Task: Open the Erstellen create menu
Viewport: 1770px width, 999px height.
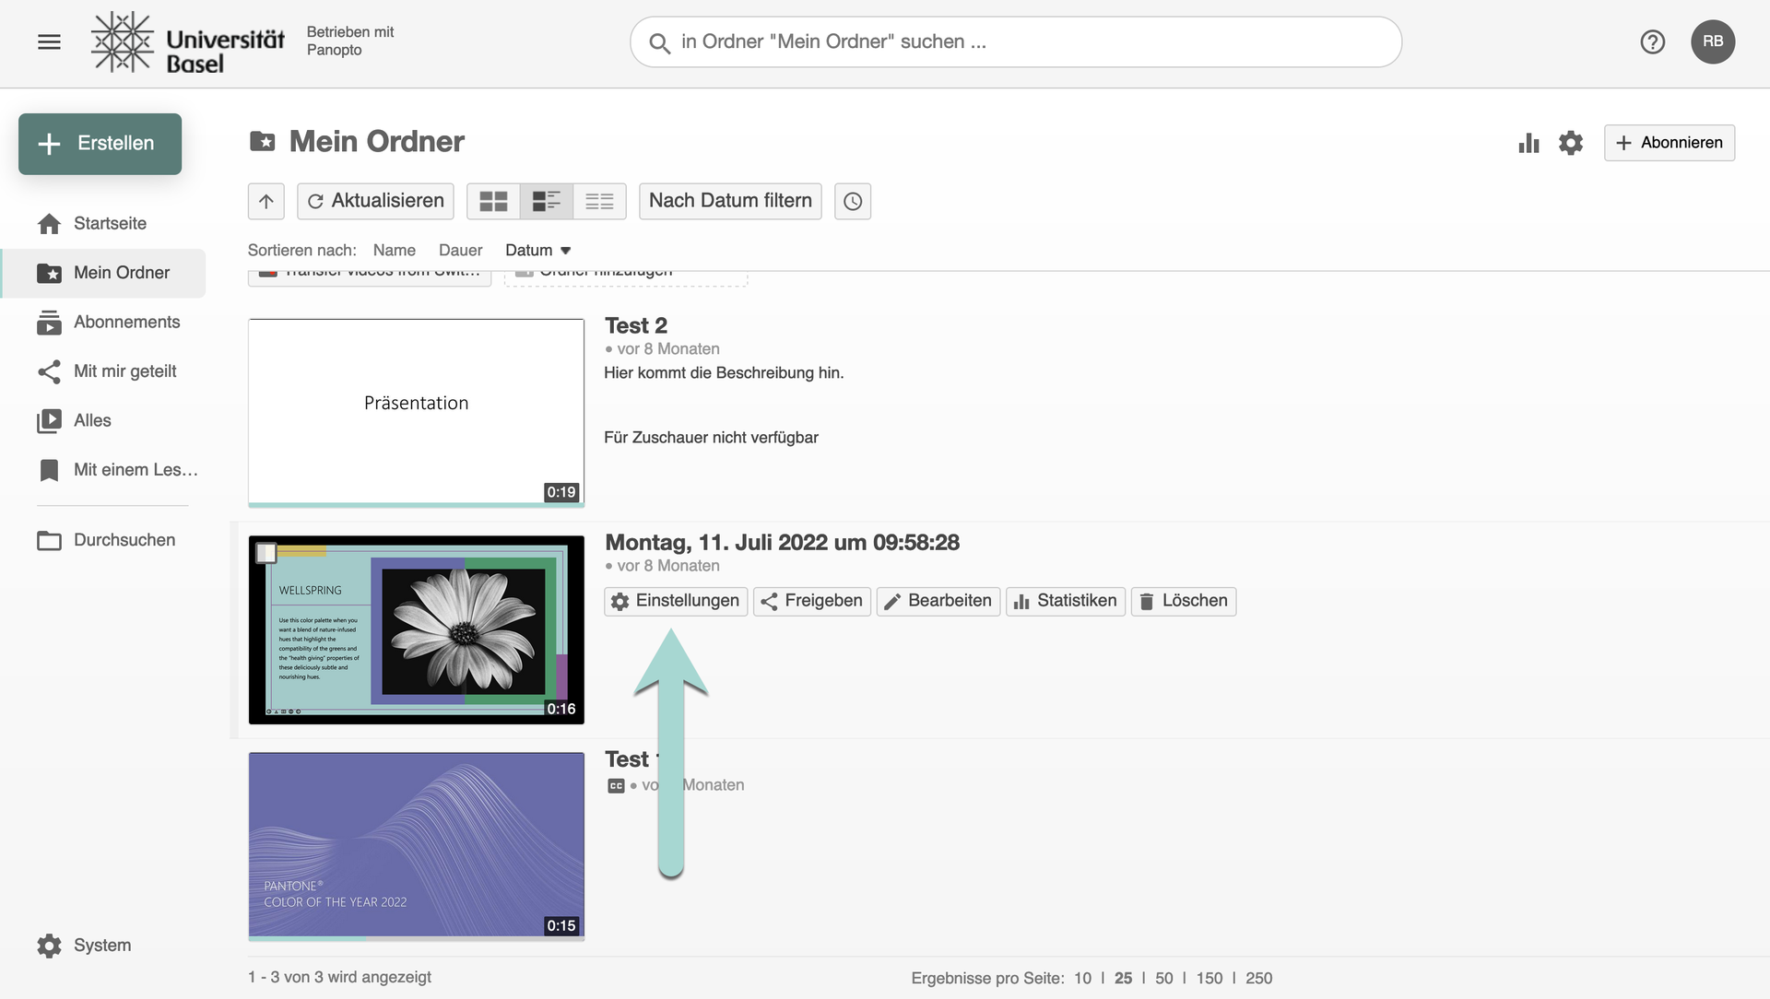Action: tap(100, 144)
